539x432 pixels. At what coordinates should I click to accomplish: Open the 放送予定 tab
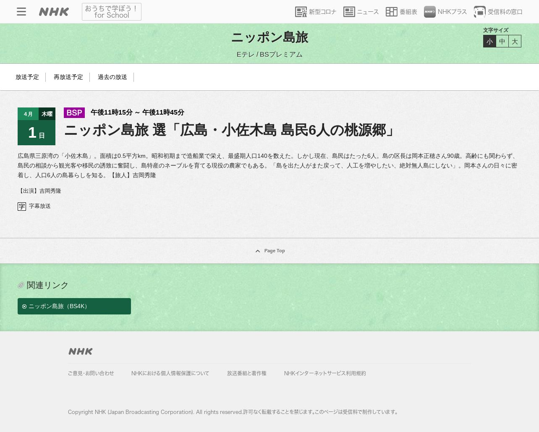click(27, 77)
